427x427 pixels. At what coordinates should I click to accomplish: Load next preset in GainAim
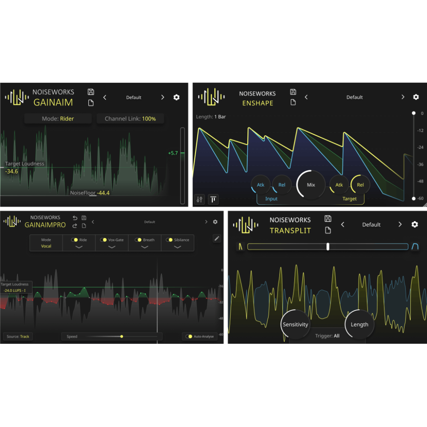pyautogui.click(x=163, y=97)
